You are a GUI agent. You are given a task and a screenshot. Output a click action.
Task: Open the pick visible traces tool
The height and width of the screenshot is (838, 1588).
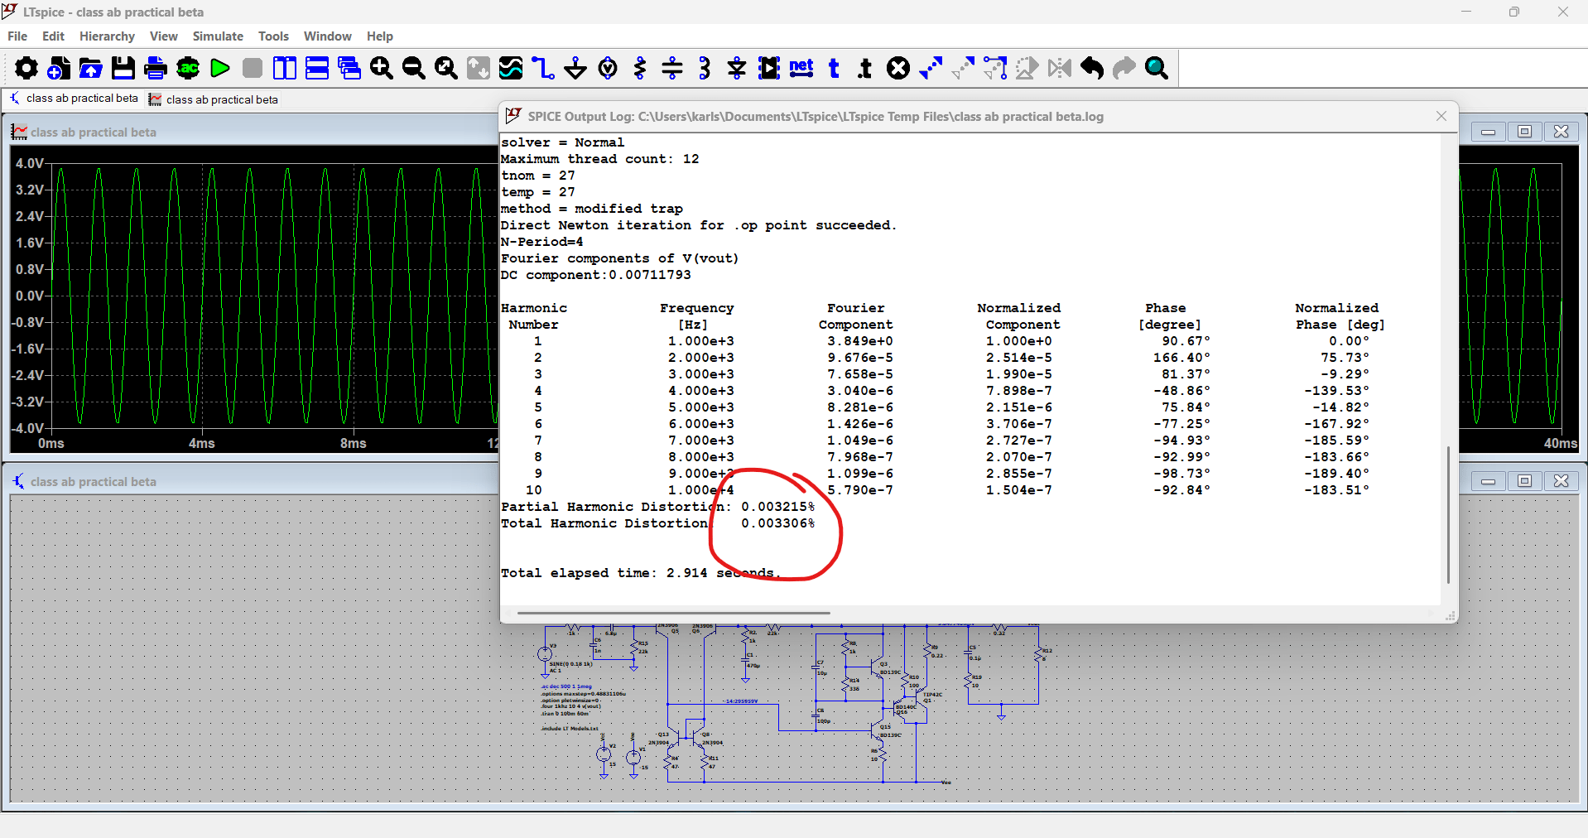point(511,68)
